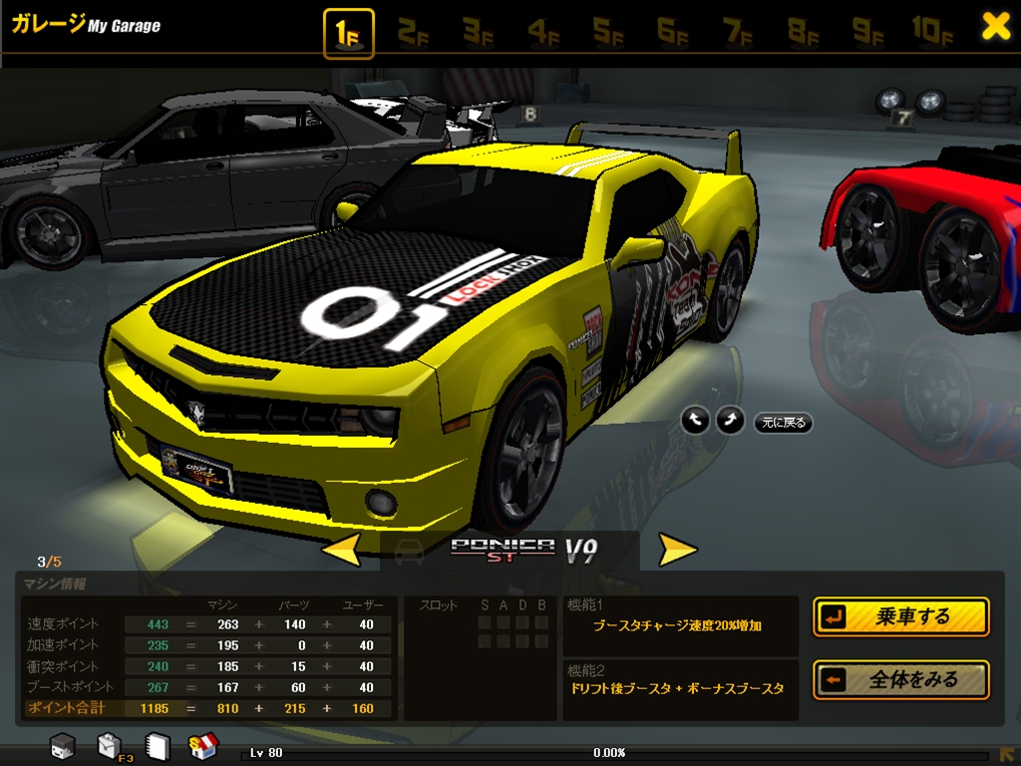
Task: Click the user total points 160
Action: click(363, 709)
